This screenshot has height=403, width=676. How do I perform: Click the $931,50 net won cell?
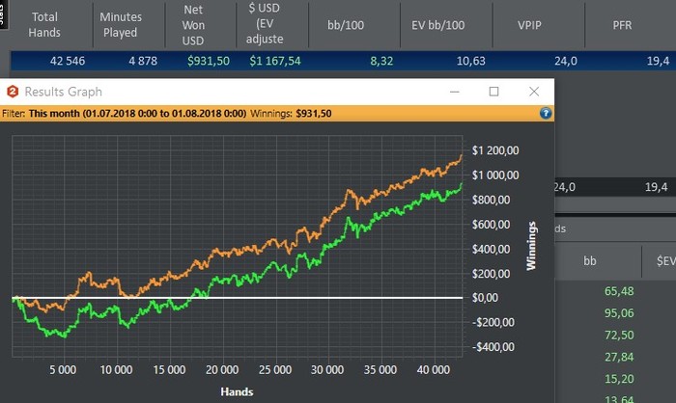coord(209,61)
